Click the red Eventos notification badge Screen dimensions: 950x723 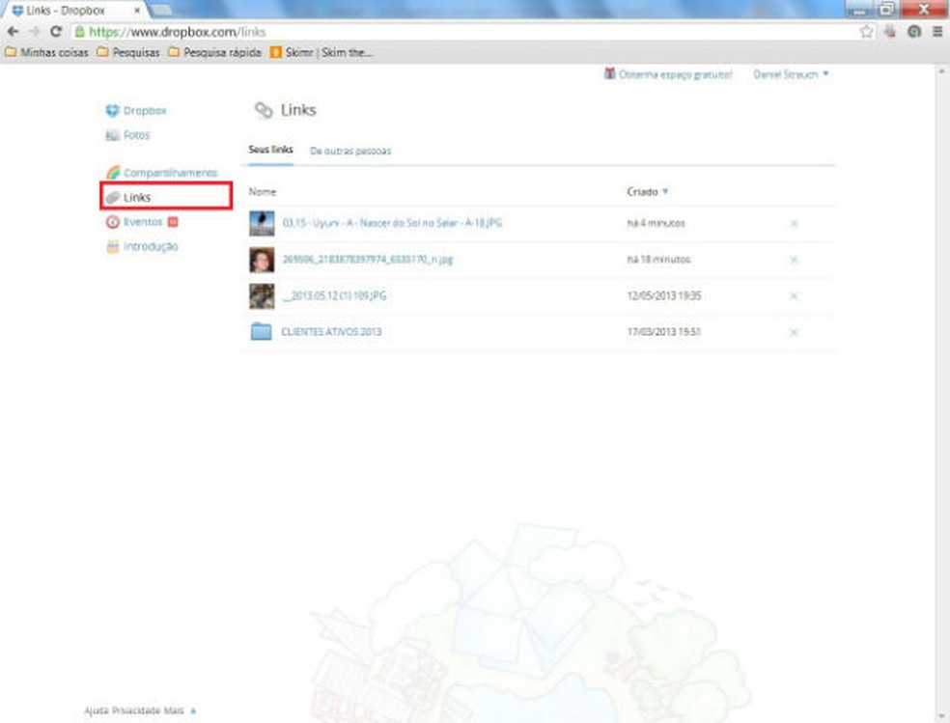[173, 222]
